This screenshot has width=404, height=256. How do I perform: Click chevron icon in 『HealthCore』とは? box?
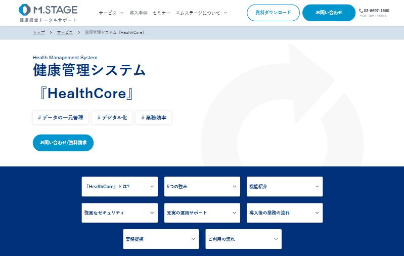coord(152,186)
